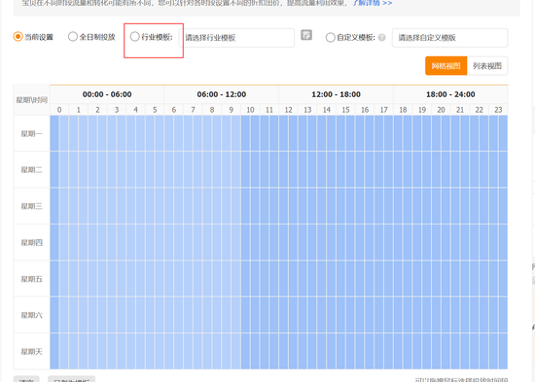Click hour 21 column header
Viewport: 535px width, 382px height.
(x=460, y=110)
